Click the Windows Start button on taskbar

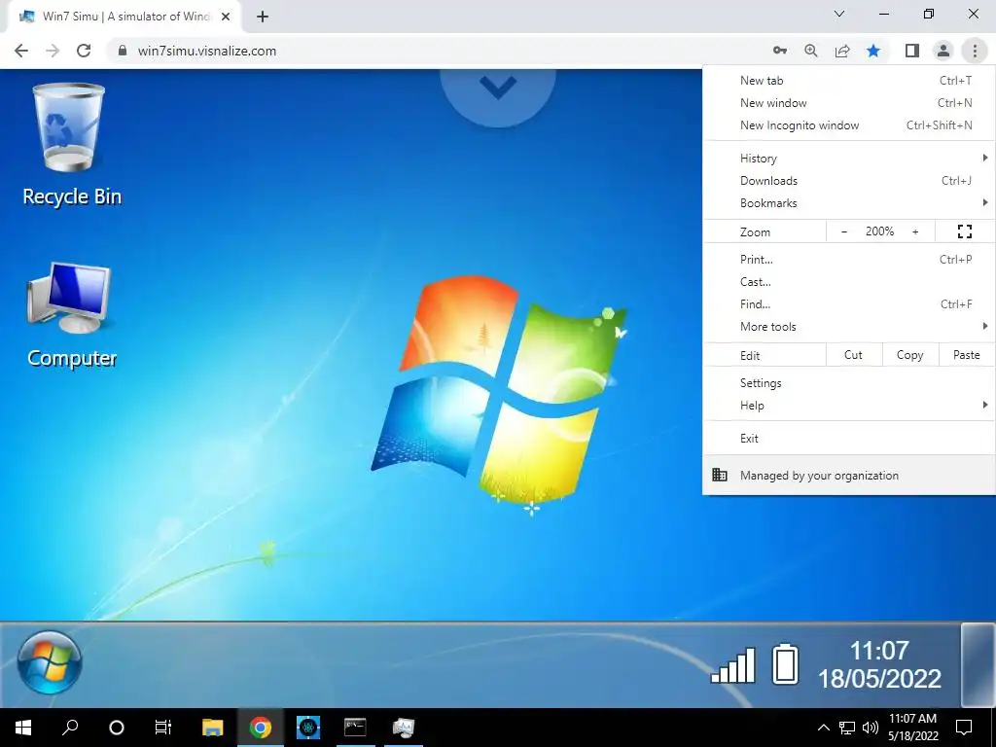[23, 728]
